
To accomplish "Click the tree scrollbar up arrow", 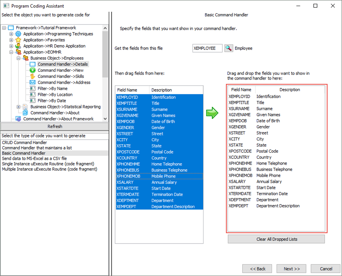I will [105, 28].
